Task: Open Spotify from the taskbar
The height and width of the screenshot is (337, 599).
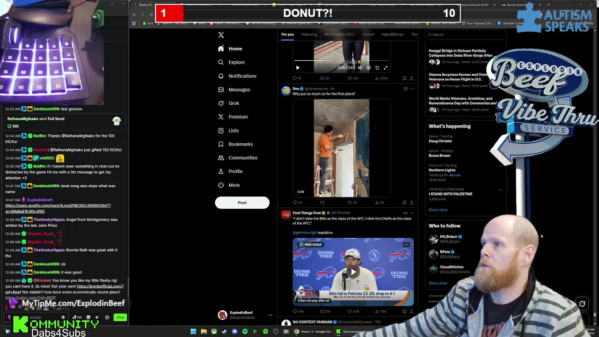Action: tap(245, 331)
